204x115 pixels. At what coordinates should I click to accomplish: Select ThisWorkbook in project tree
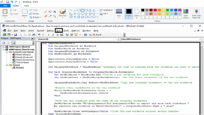(22, 63)
